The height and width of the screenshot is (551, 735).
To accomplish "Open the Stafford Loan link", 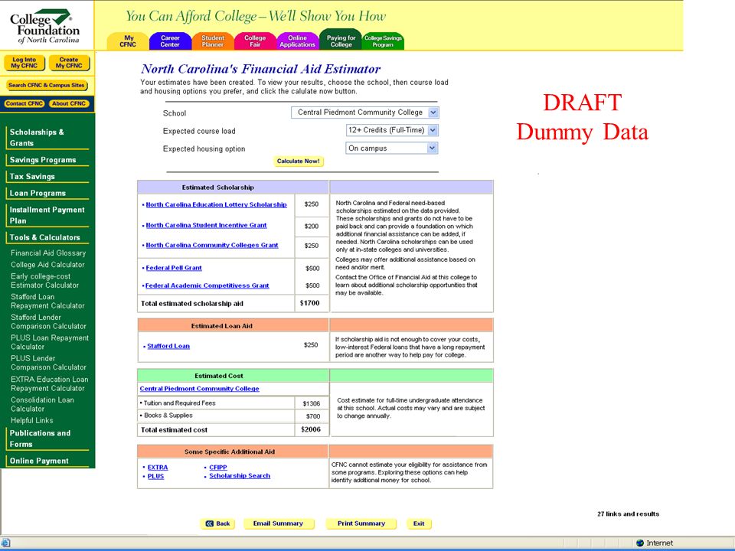I will coord(168,346).
